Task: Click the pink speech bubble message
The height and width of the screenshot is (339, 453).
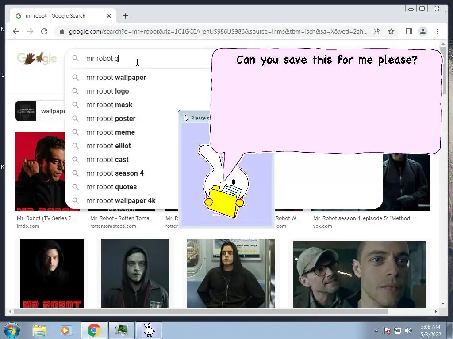Action: [x=326, y=101]
